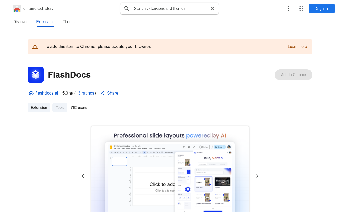Click the Extension category chip

39,108
